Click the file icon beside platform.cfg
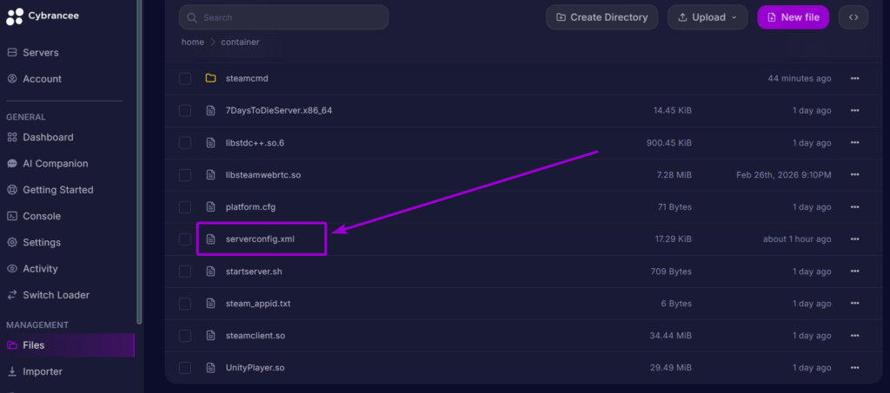The width and height of the screenshot is (890, 393). [210, 207]
